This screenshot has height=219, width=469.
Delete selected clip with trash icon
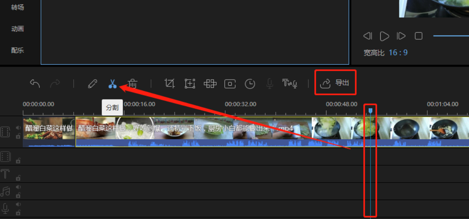(x=132, y=84)
